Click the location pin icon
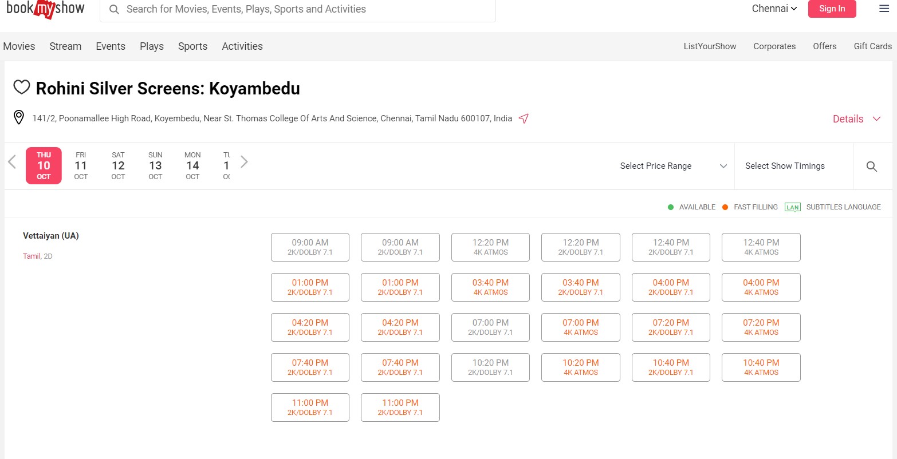The image size is (897, 459). [19, 118]
